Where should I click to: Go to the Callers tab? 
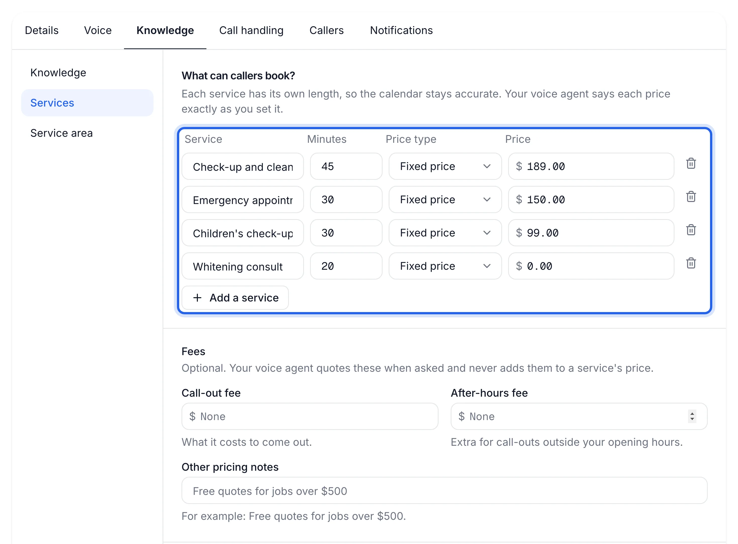326,30
